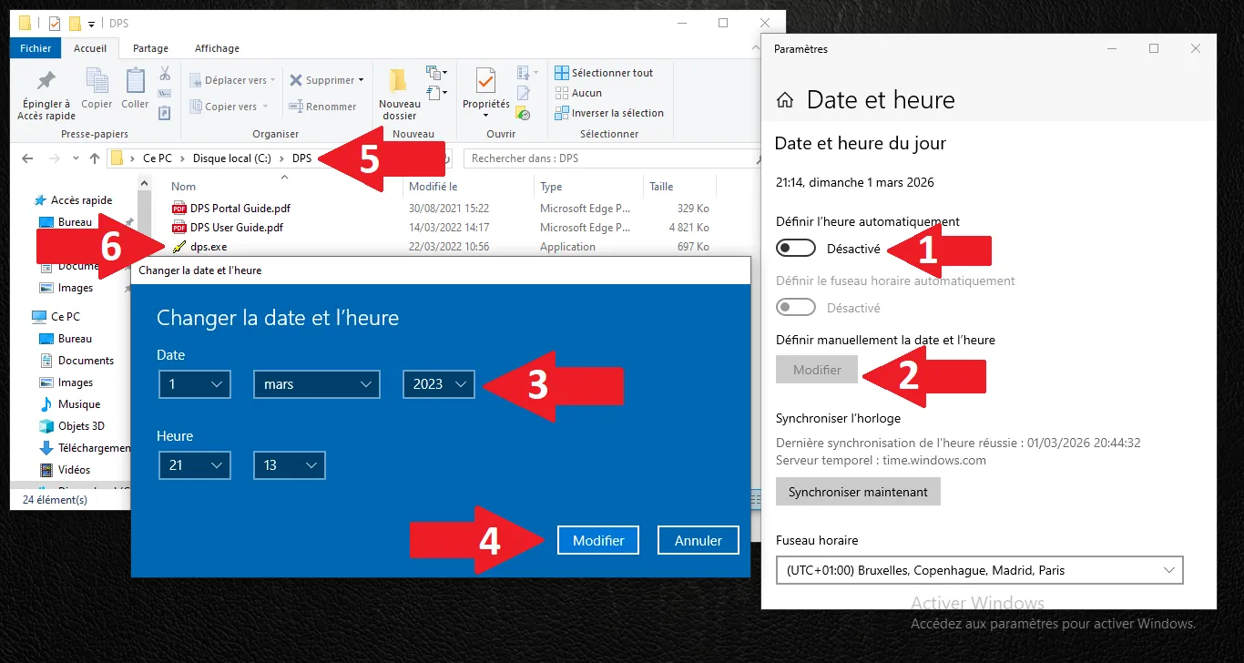Click the scissors Couper icon
The height and width of the screenshot is (663, 1244).
point(165,74)
